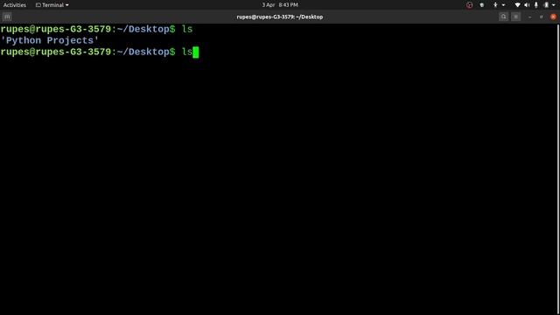Close the terminal with the orange button
The image size is (560, 315).
pos(553,17)
